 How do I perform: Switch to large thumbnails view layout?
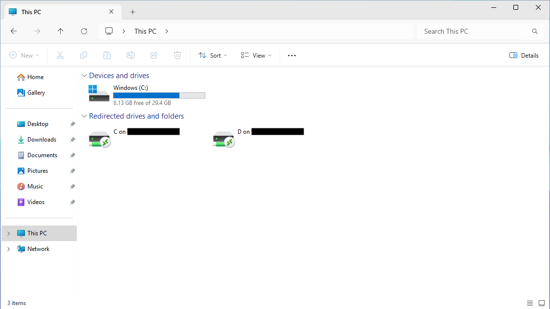pyautogui.click(x=542, y=303)
